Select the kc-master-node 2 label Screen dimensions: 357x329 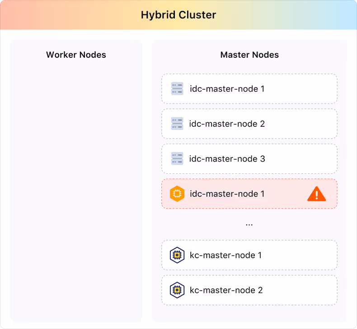226,290
